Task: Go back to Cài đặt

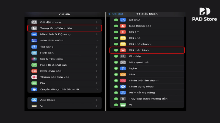Action: point(116,14)
